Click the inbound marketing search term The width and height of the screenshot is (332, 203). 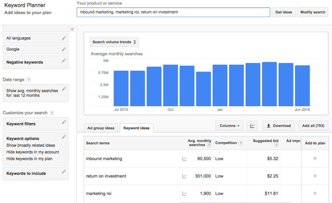(104, 158)
